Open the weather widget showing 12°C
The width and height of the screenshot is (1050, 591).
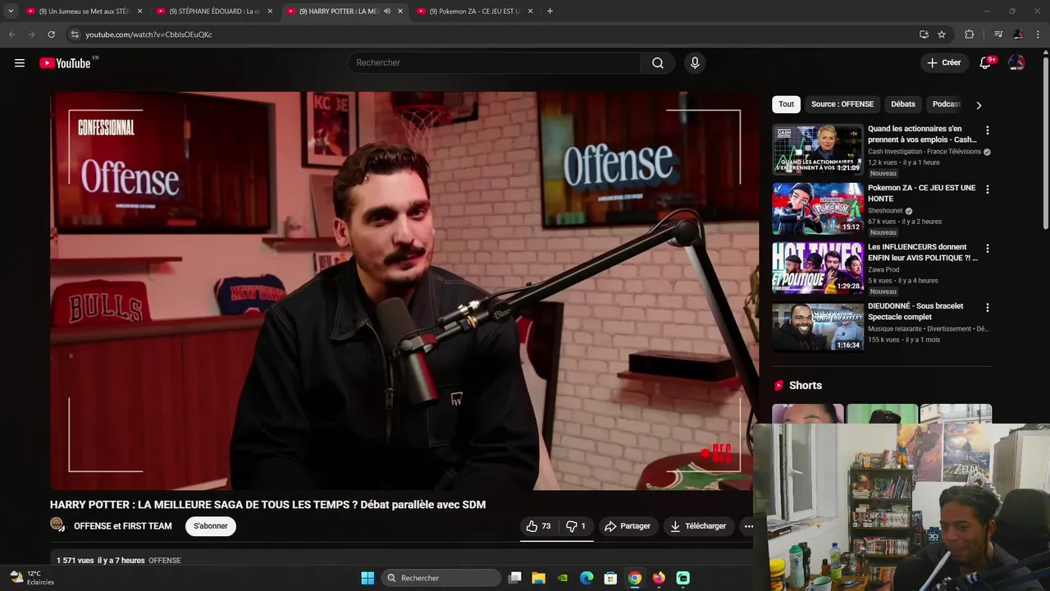point(32,578)
